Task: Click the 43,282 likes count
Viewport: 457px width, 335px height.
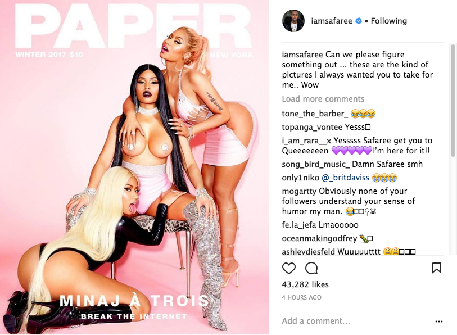Action: click(305, 284)
